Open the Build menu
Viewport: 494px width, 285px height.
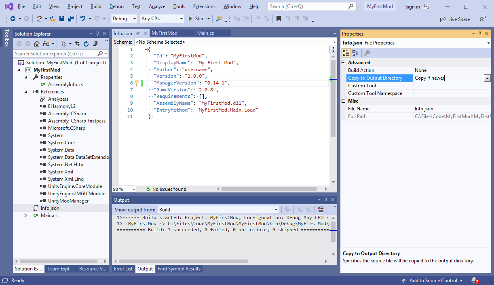pos(96,6)
